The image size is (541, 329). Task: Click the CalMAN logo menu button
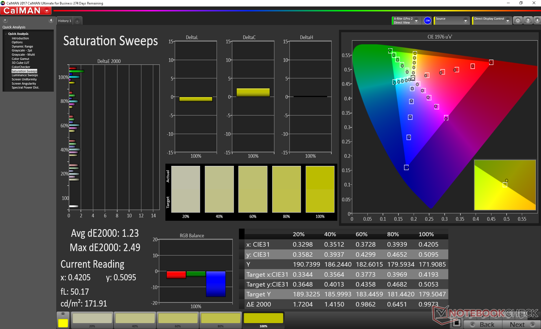click(x=26, y=11)
